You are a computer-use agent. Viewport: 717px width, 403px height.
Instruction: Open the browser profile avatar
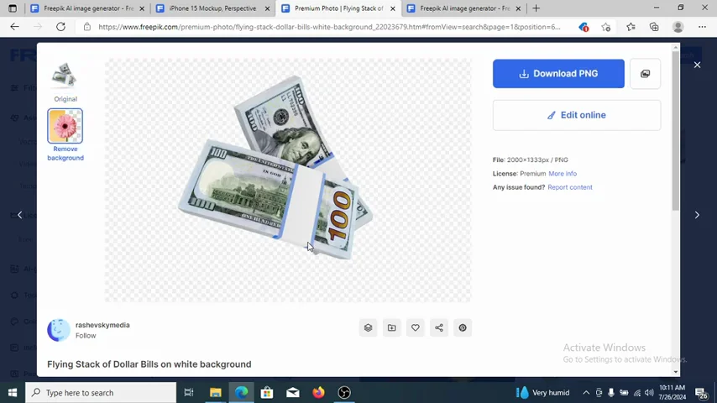point(678,27)
